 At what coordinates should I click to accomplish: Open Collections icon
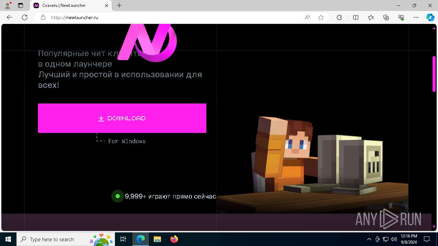pos(386,17)
